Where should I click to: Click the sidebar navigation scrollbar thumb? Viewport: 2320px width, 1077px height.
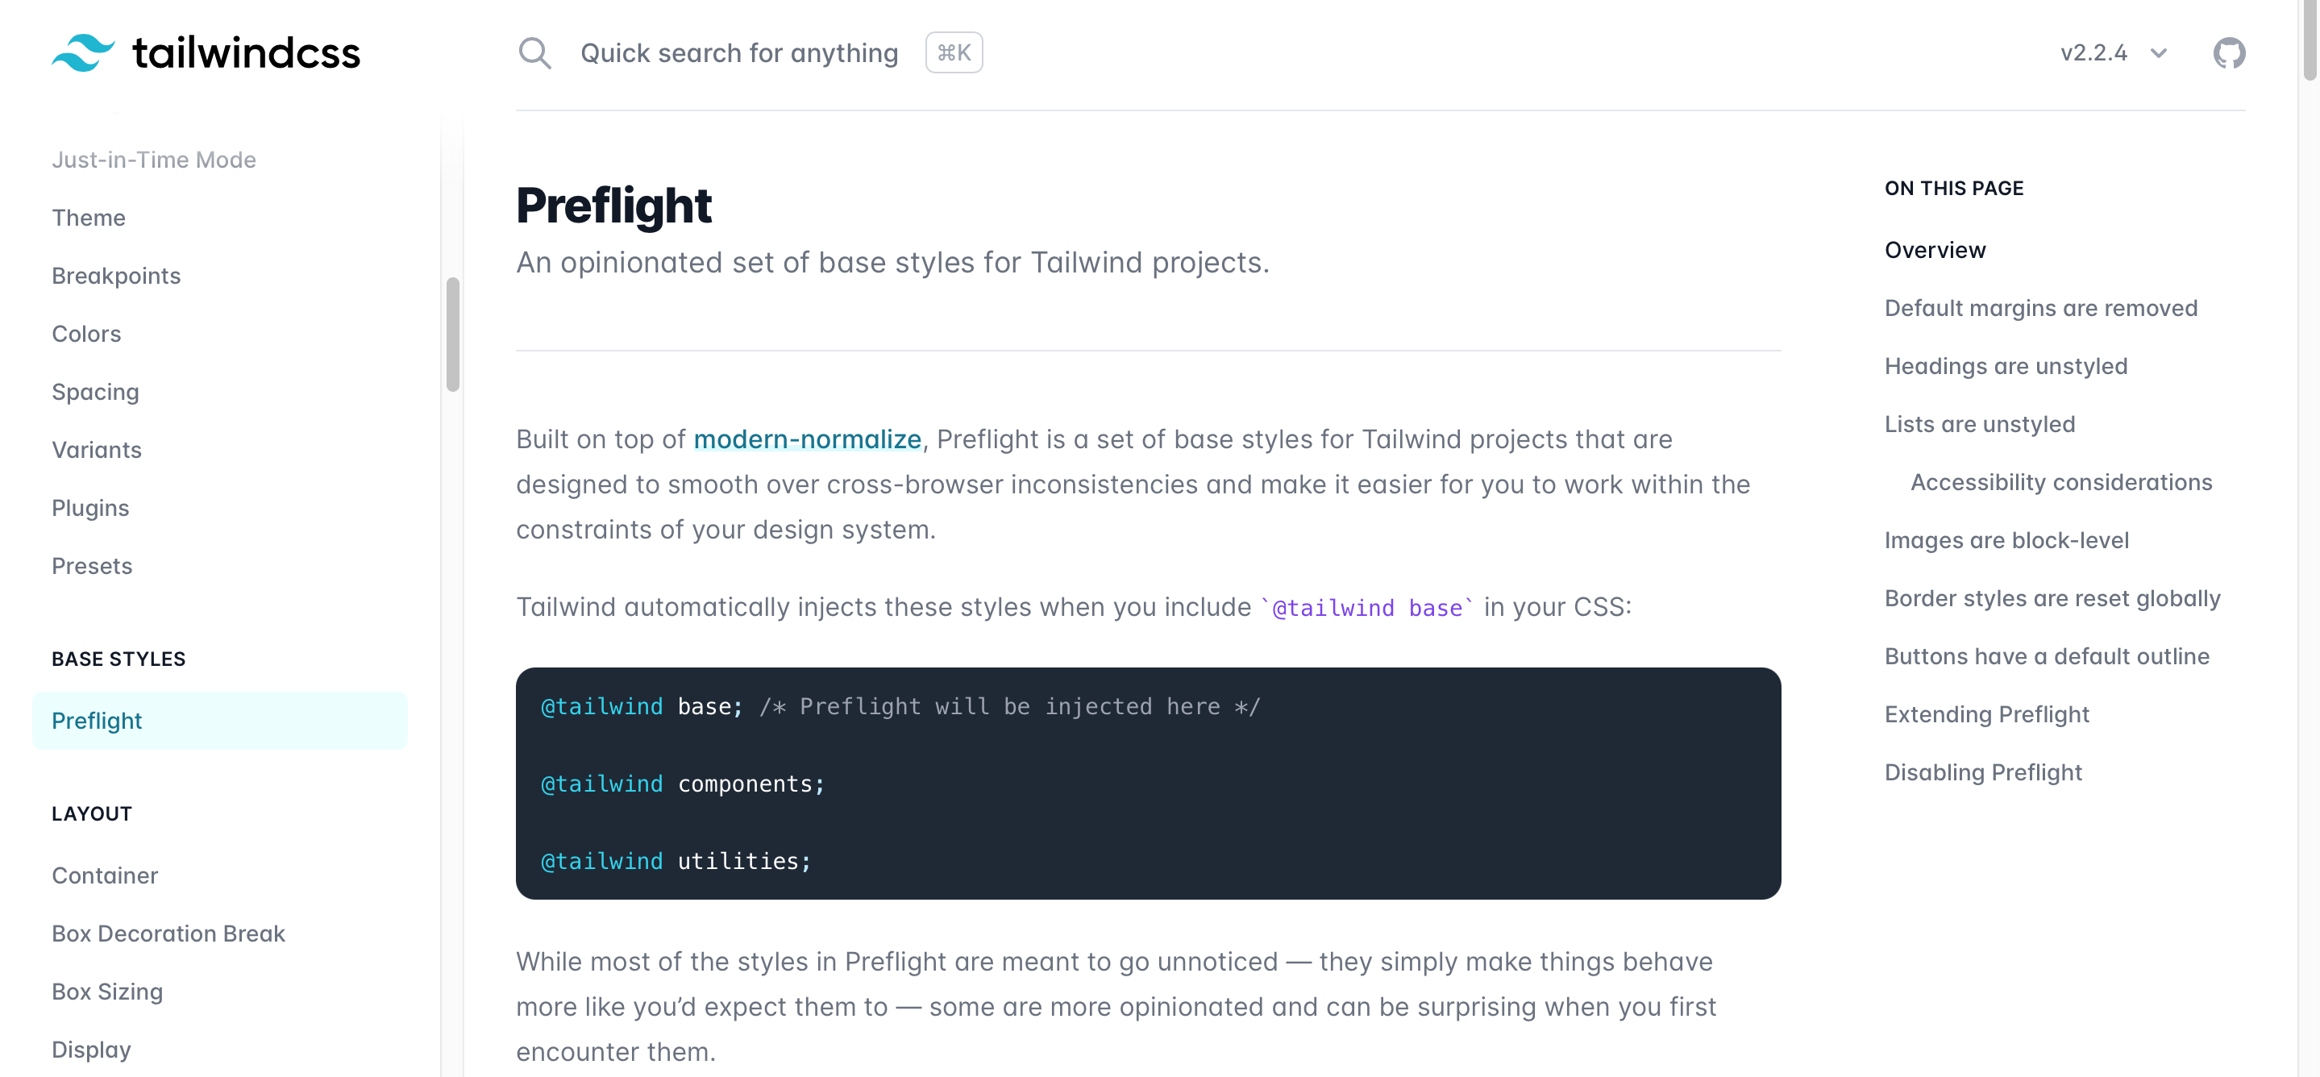pyautogui.click(x=453, y=334)
